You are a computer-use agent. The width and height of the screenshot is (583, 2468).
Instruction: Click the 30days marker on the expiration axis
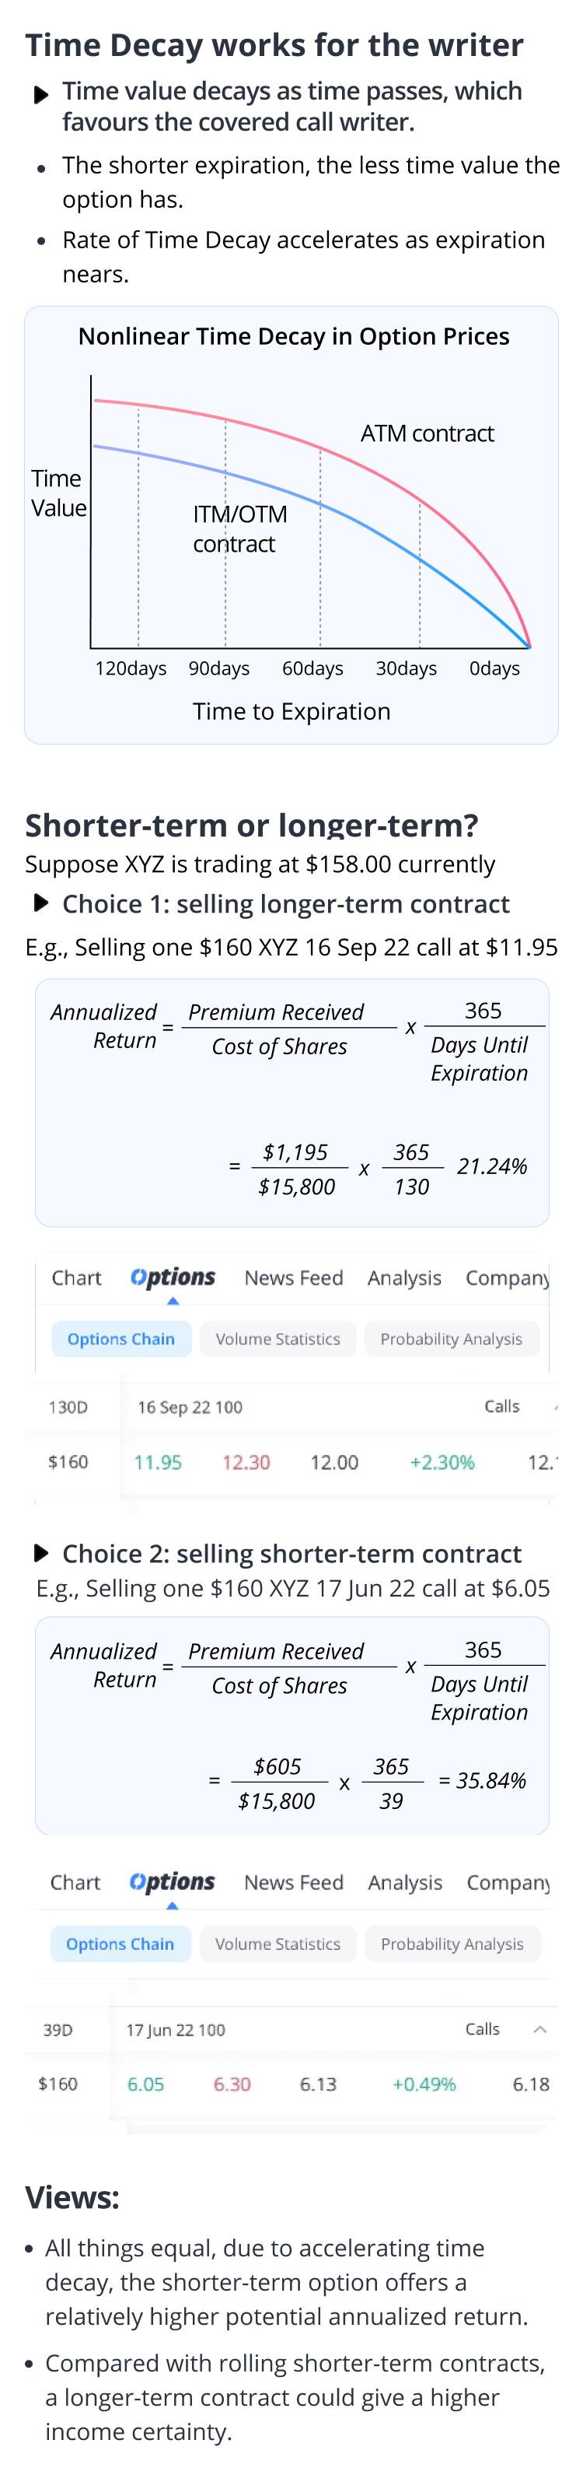coord(406,668)
